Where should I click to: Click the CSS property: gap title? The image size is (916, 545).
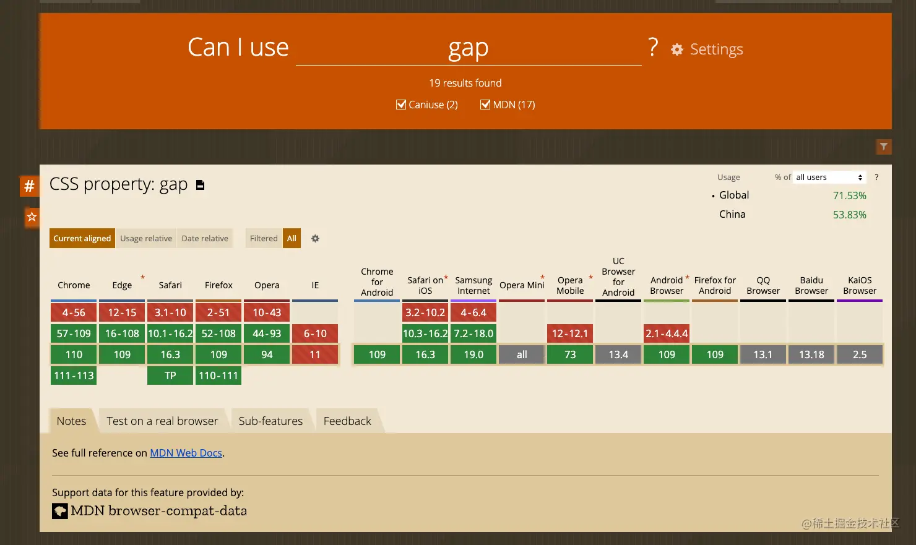click(x=118, y=184)
